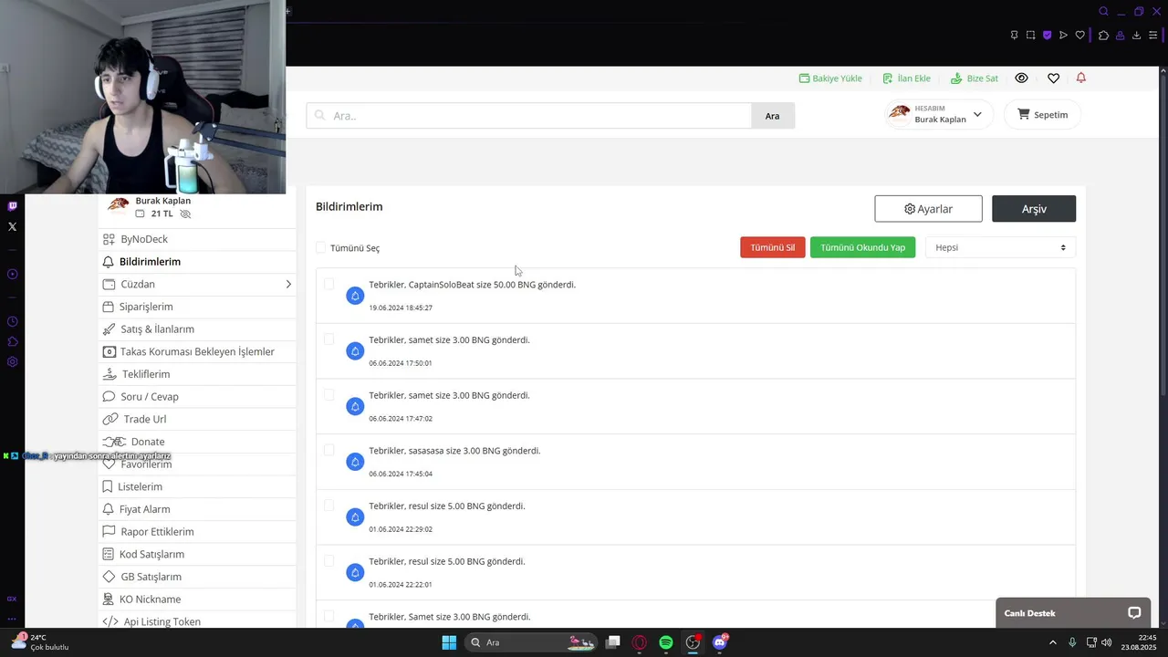Image resolution: width=1168 pixels, height=657 pixels.
Task: Click the eye icon in site header
Action: tap(1021, 78)
